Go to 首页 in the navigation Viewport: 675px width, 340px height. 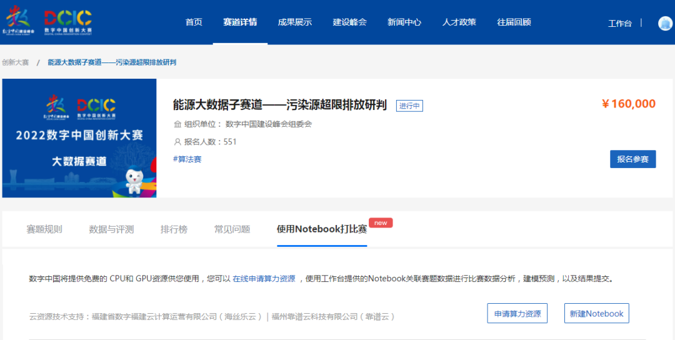tap(194, 22)
